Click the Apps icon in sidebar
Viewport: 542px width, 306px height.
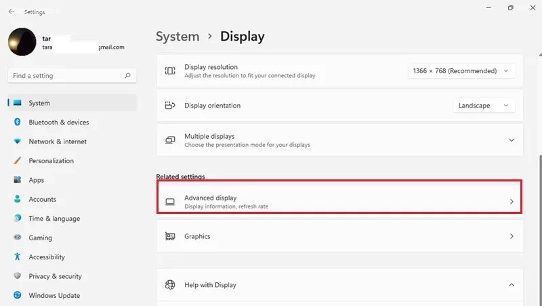[x=18, y=179]
